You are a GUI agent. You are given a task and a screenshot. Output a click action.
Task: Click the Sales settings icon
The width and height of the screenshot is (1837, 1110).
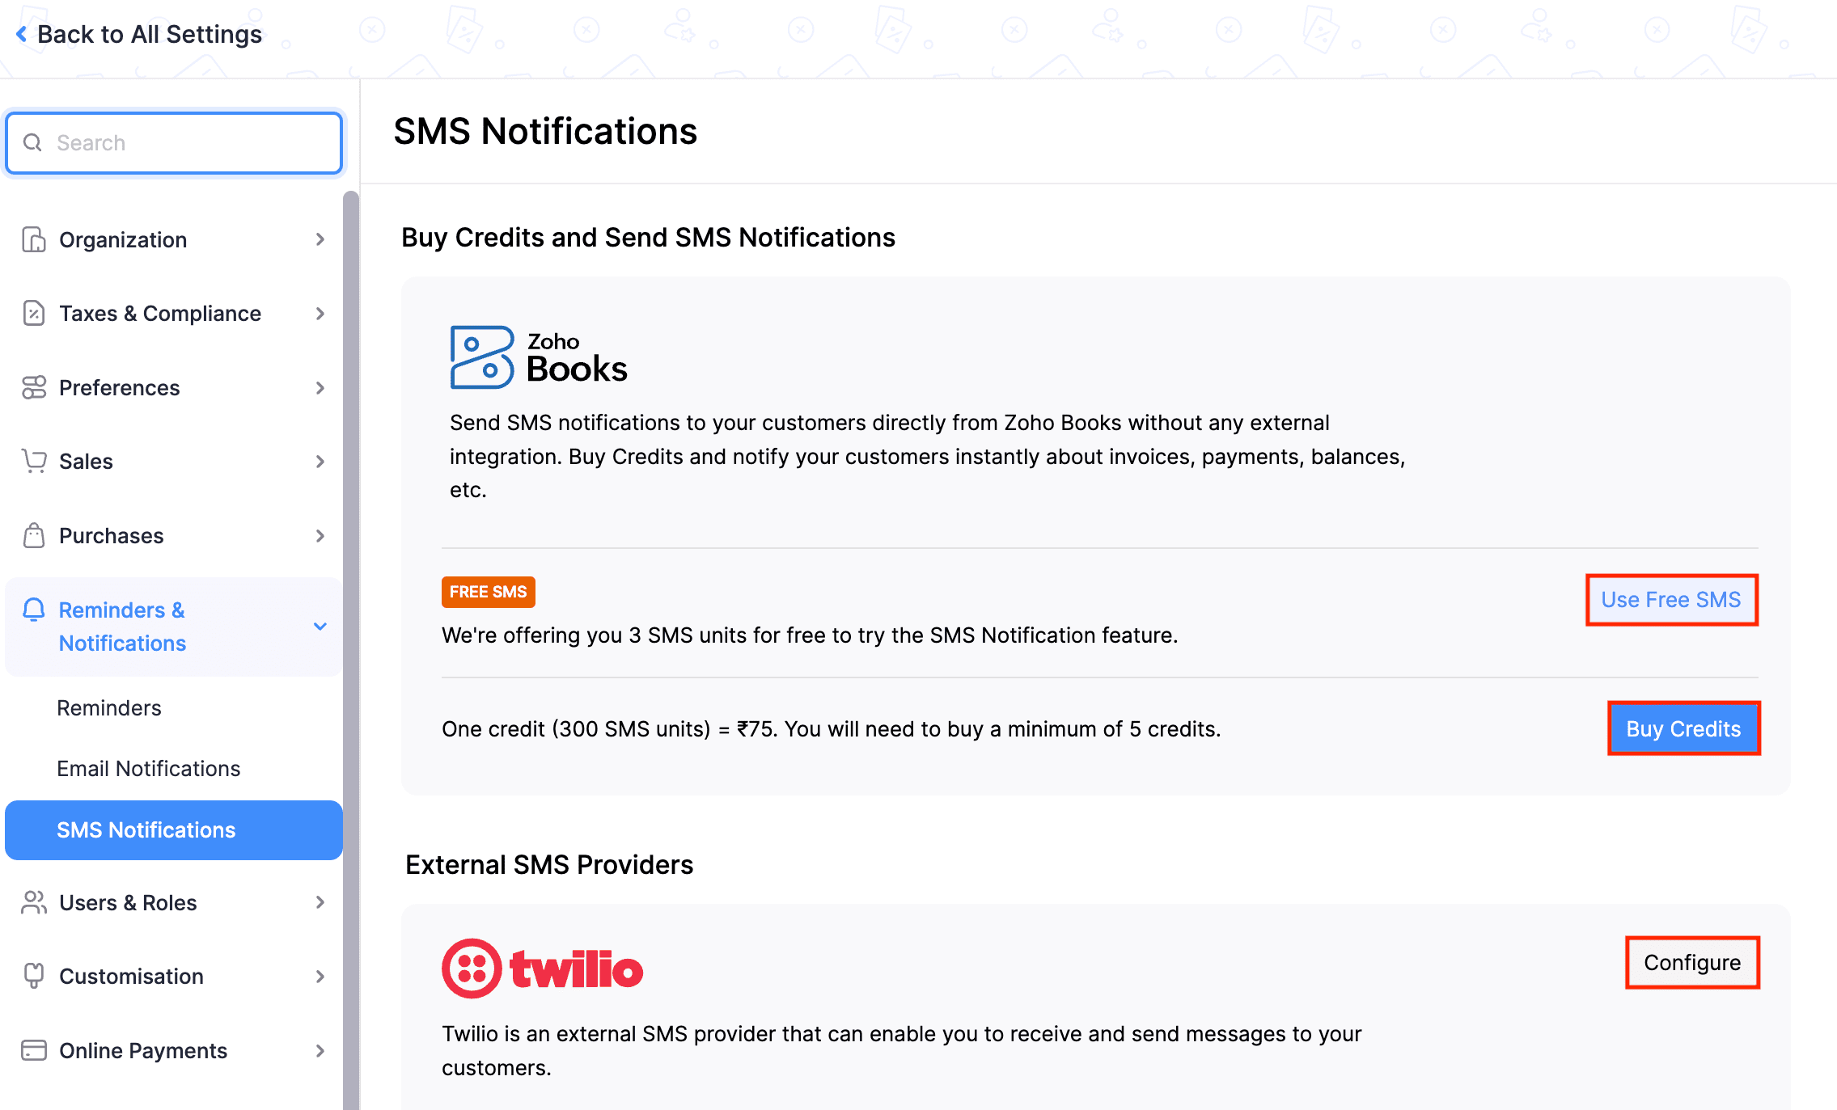[x=34, y=461]
